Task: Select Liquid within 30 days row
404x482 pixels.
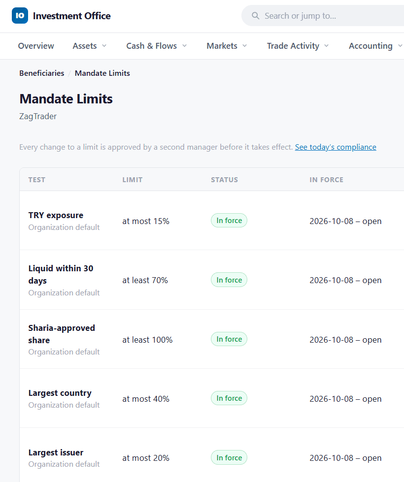Action: (212, 280)
